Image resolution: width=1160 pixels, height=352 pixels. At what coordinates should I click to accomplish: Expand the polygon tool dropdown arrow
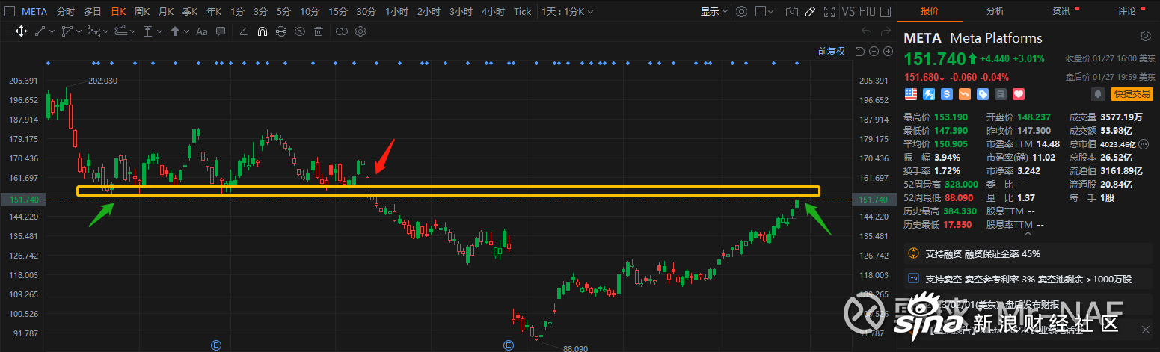pos(79,31)
